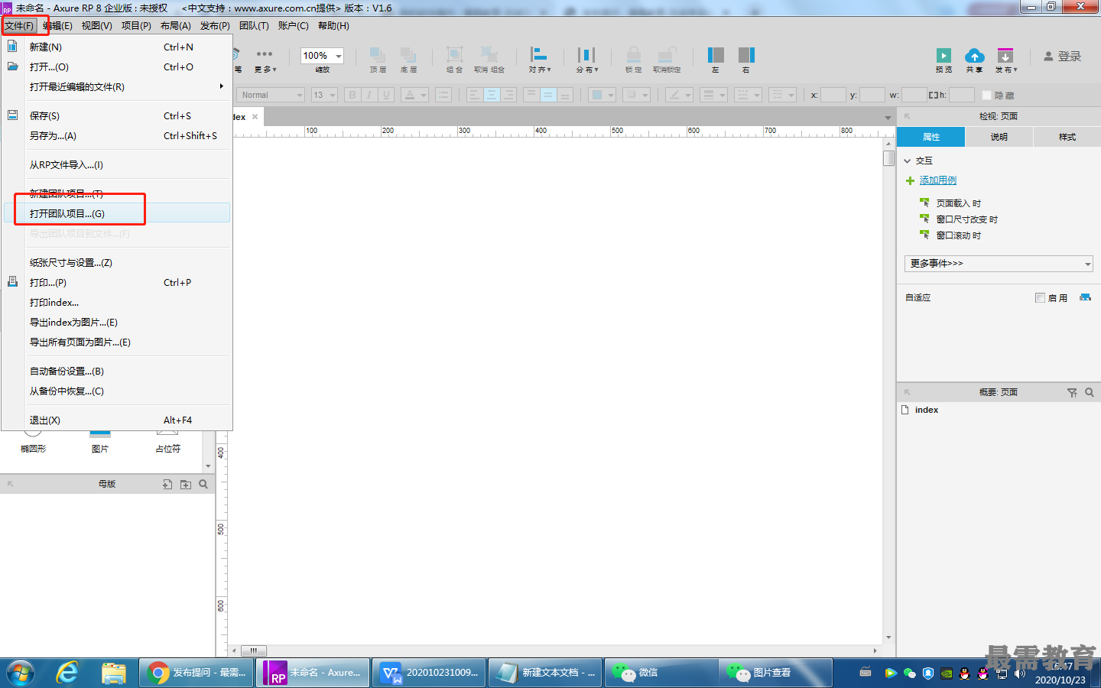
Task: Select 另存为...(A) menu item
Action: pos(117,135)
